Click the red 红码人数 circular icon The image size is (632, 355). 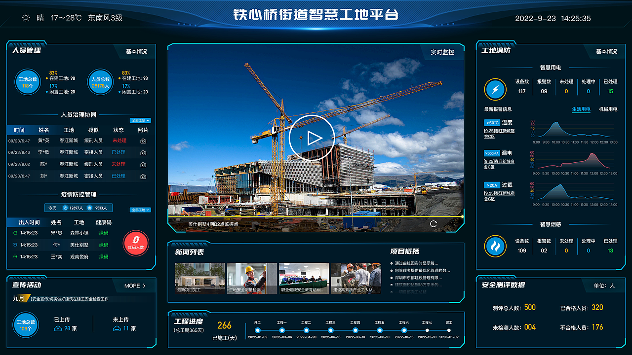136,243
